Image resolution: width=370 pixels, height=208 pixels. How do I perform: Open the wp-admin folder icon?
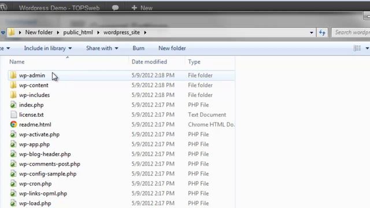click(13, 75)
